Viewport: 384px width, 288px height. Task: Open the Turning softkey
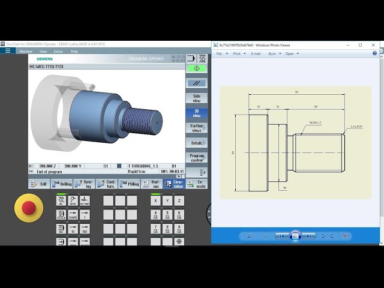[84, 184]
